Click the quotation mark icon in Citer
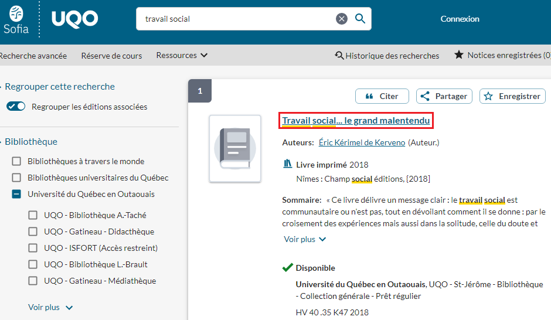The image size is (551, 320). (369, 96)
